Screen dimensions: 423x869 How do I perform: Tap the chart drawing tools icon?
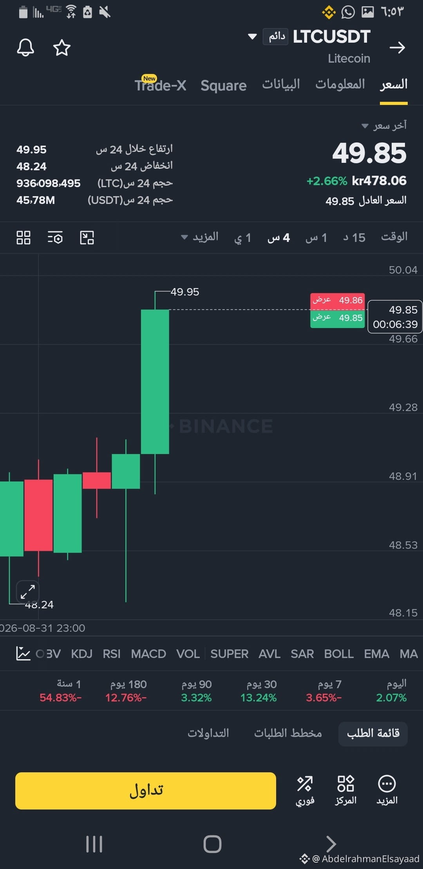(87, 237)
